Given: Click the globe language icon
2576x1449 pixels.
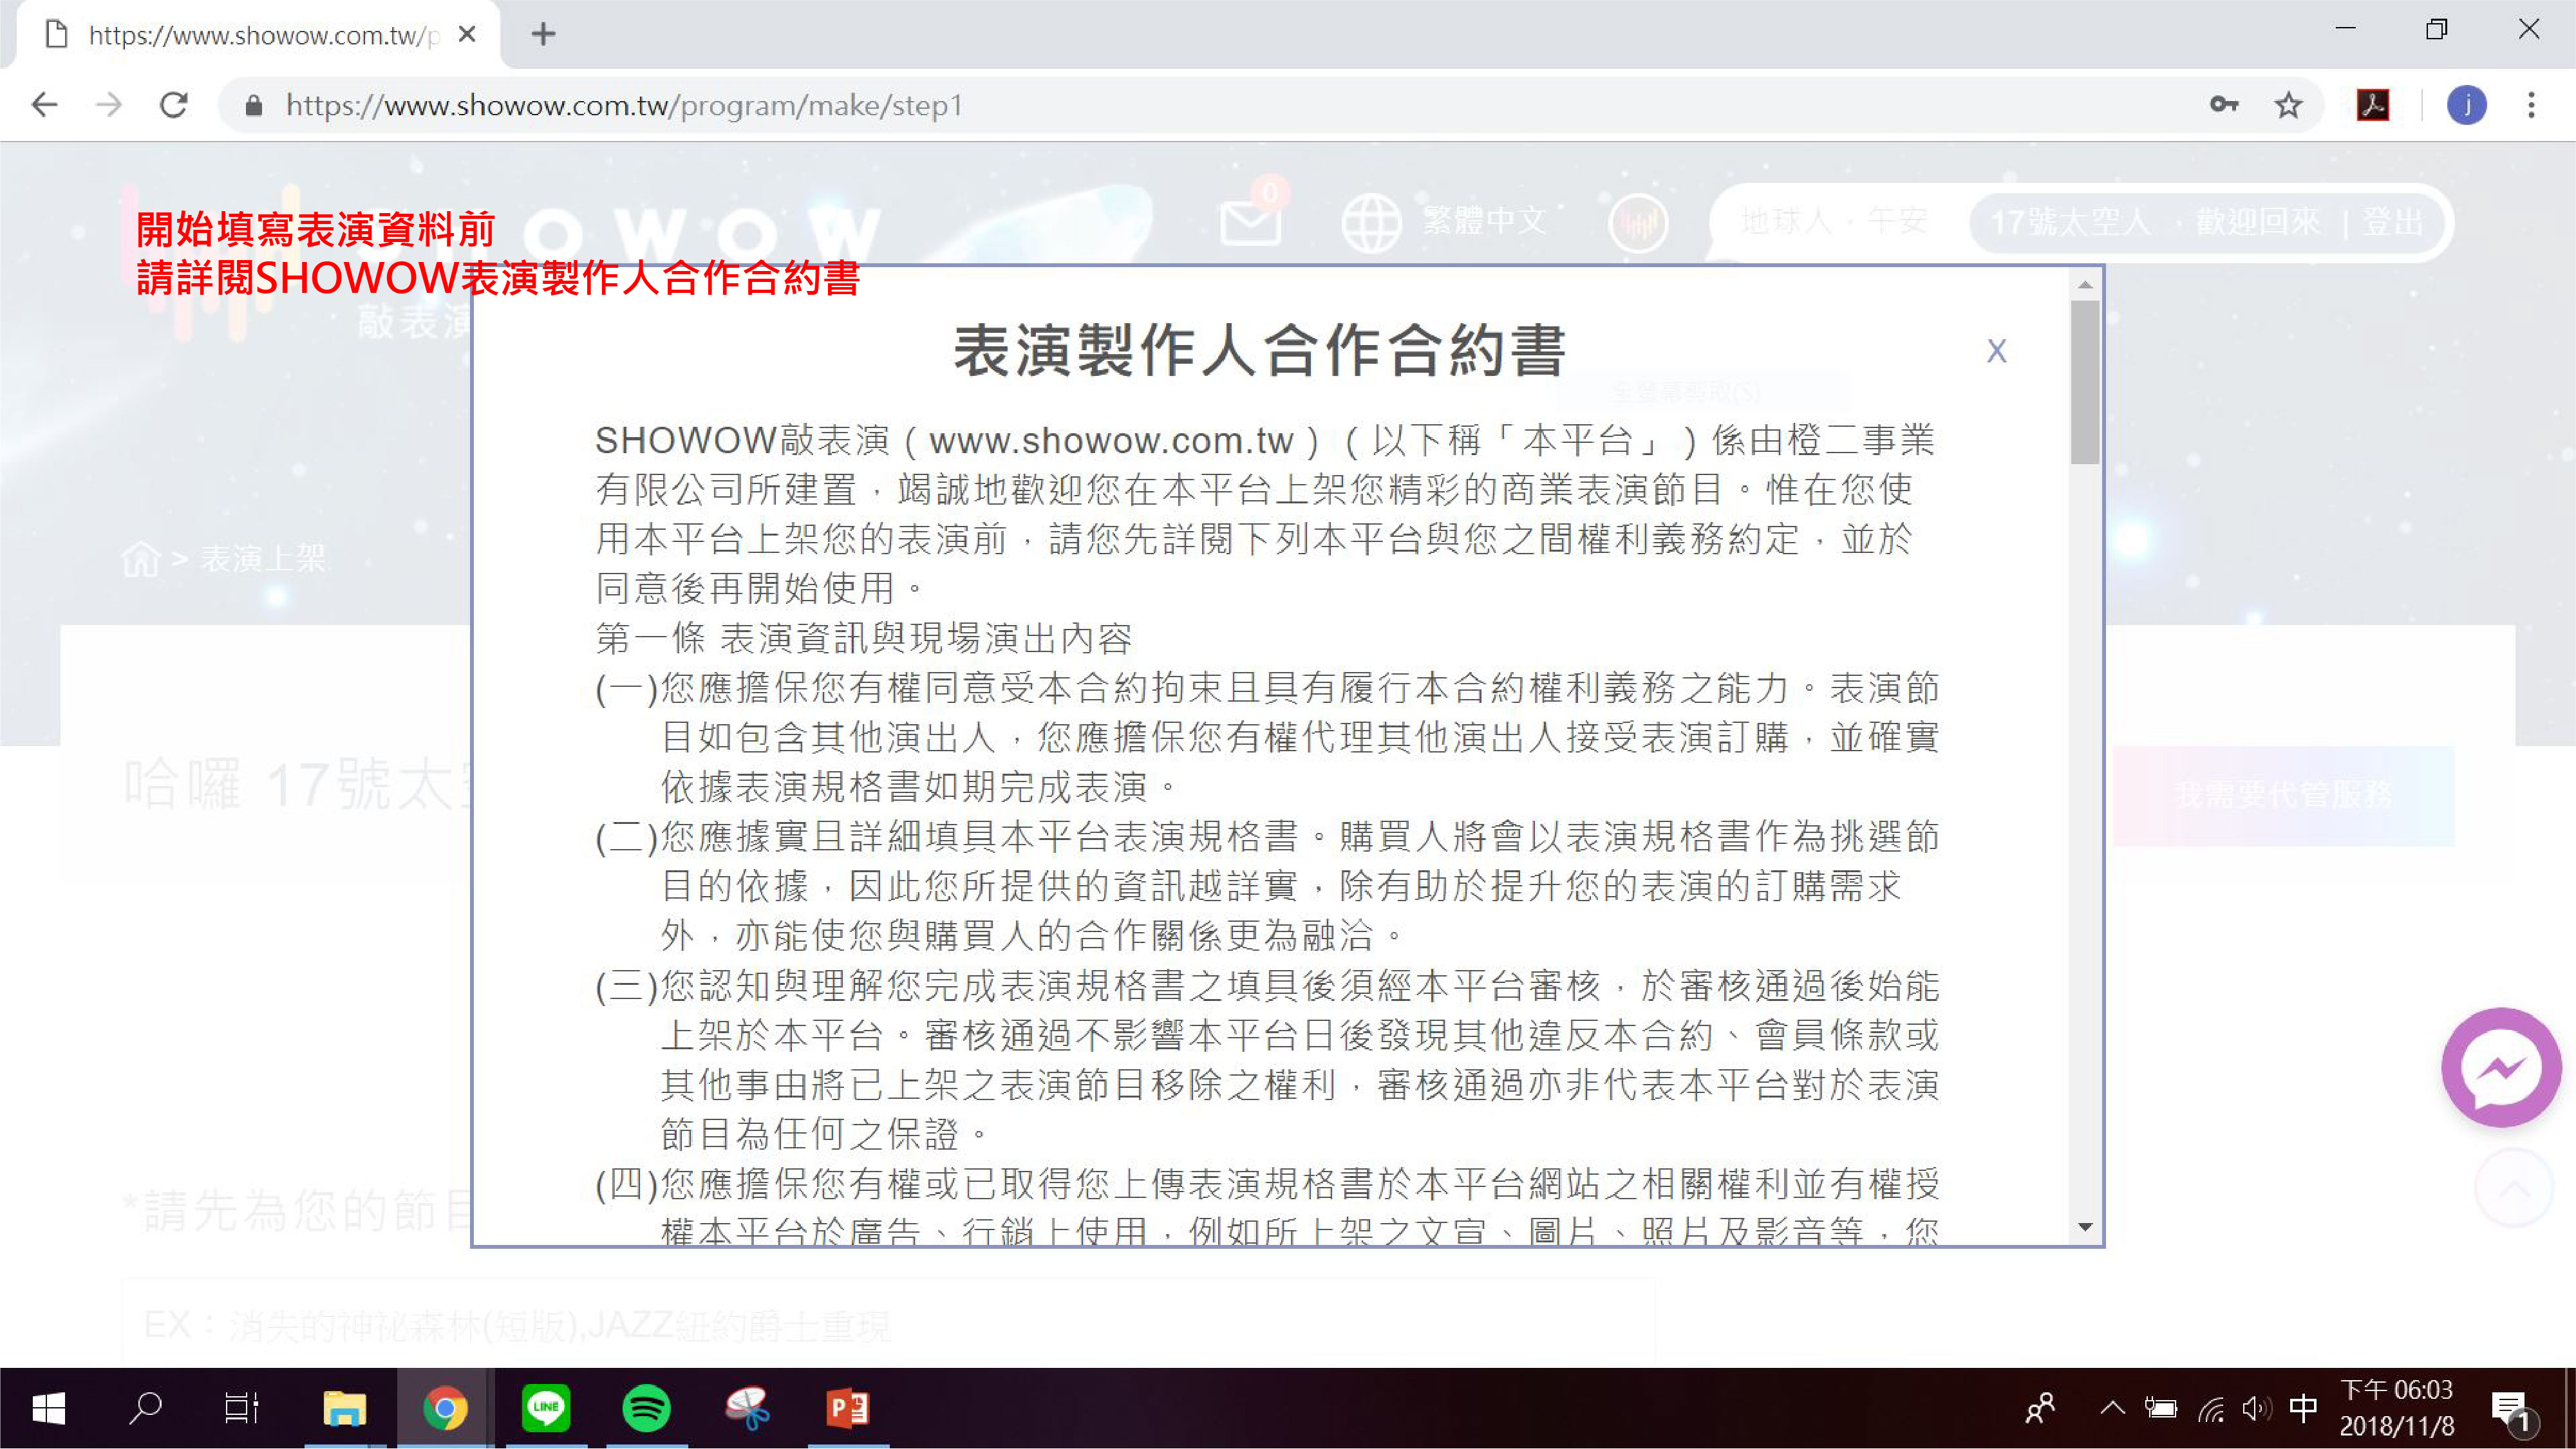Looking at the screenshot, I should 1371,222.
